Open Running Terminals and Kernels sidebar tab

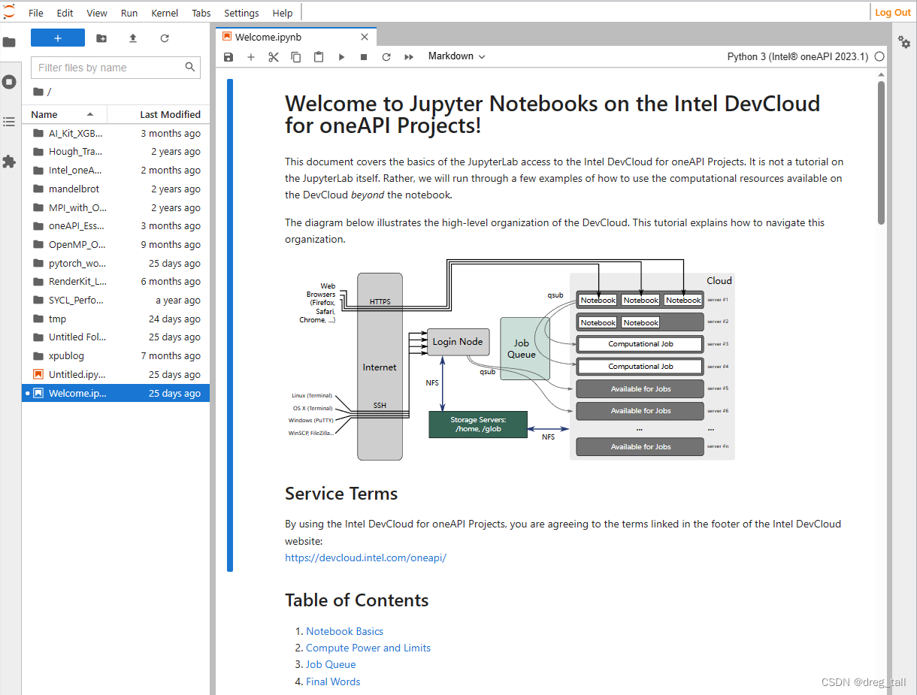9,82
